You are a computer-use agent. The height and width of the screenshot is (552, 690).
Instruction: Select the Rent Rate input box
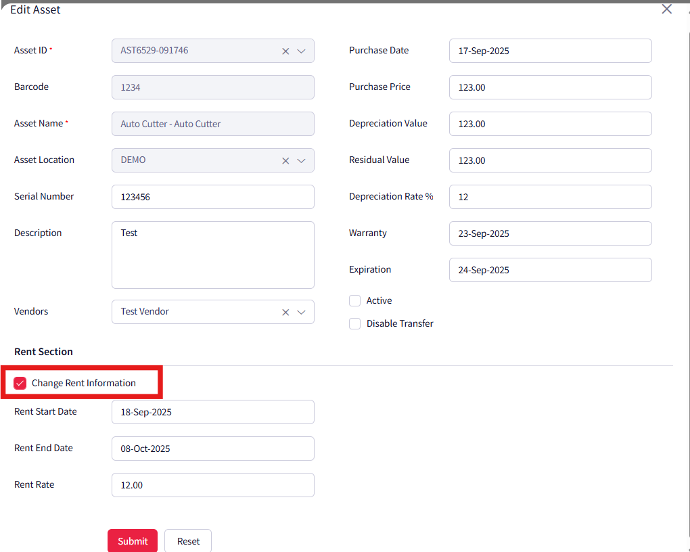[x=212, y=485]
